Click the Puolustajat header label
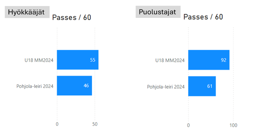Image resolution: width=259 pixels, height=133 pixels. pyautogui.click(x=158, y=12)
